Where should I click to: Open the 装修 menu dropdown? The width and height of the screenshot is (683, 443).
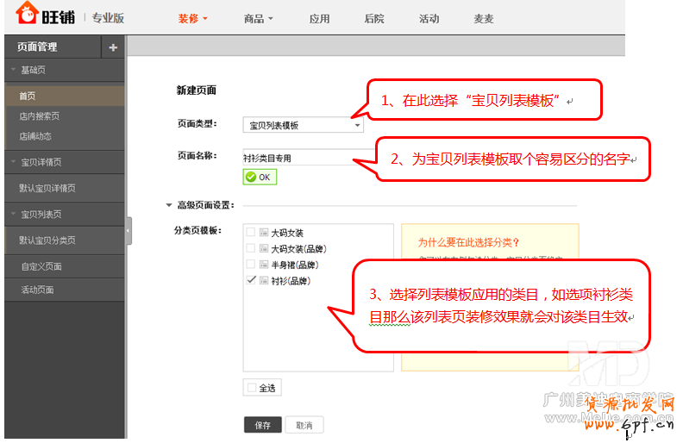(192, 19)
